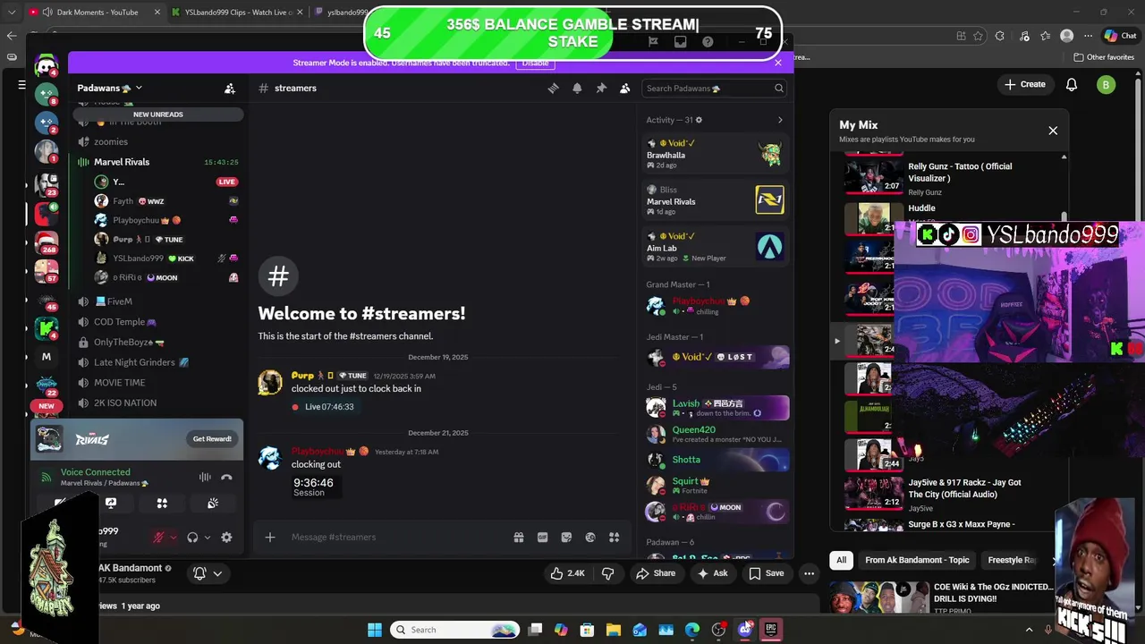Image resolution: width=1145 pixels, height=644 pixels.
Task: Toggle member list icon in Discord header
Action: [x=624, y=88]
